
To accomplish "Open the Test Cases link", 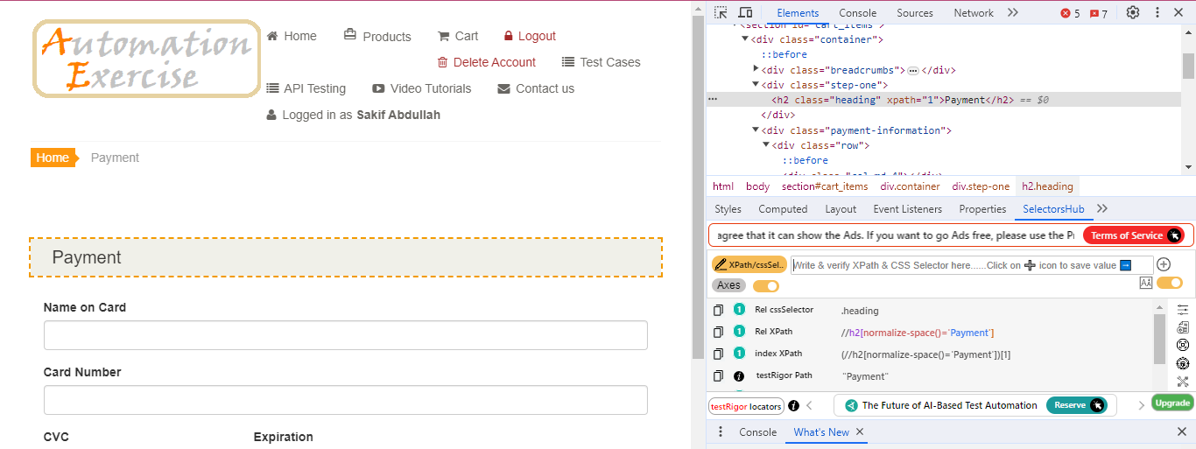I will click(601, 62).
